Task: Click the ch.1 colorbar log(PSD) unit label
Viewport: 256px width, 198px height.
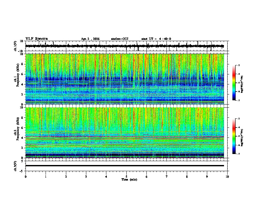Action: tap(242, 84)
